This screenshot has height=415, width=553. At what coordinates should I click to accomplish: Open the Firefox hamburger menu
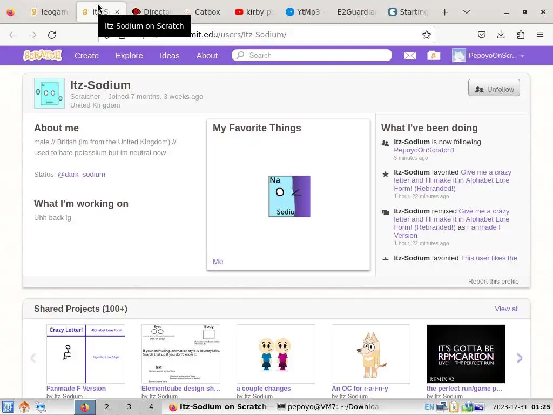540,35
